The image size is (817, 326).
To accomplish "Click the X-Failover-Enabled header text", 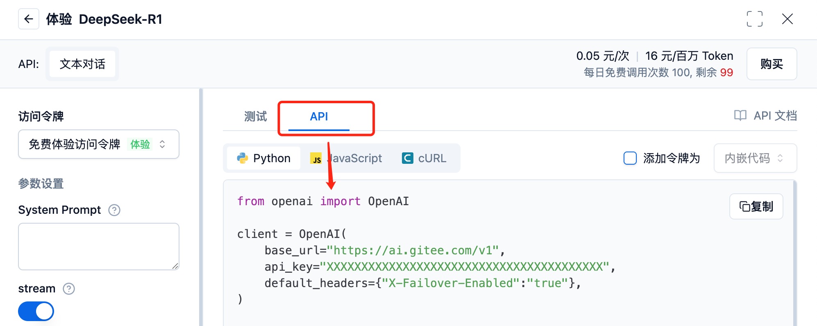I will (x=451, y=283).
